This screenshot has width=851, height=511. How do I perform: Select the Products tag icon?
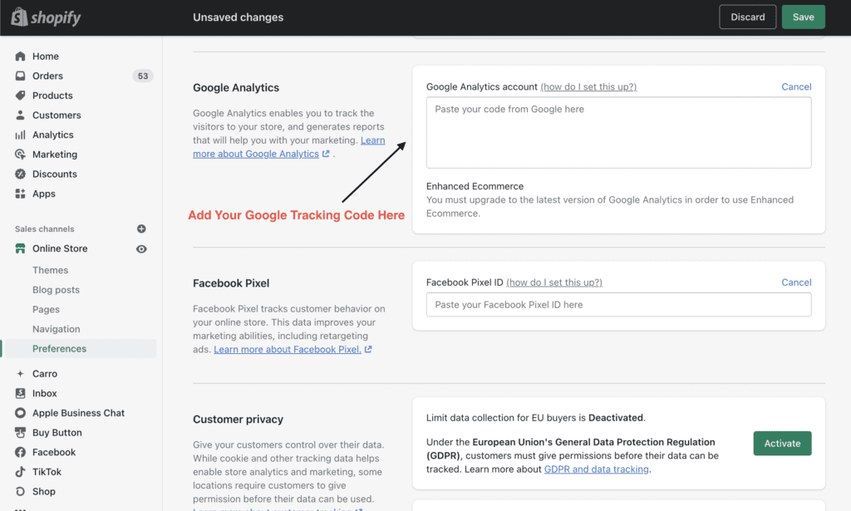20,96
